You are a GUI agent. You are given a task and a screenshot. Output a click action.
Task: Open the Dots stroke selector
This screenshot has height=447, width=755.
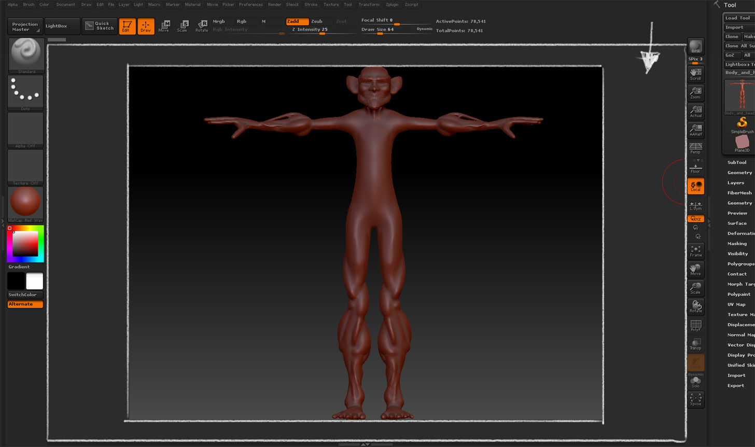(x=25, y=93)
